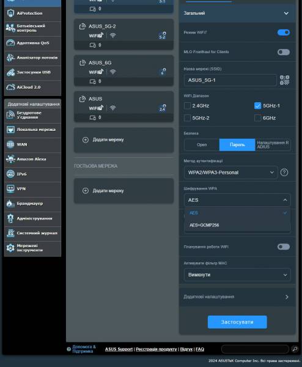302x367 pixels.
Task: Open the Аналізатор потоків icon
Action: pos(10,57)
